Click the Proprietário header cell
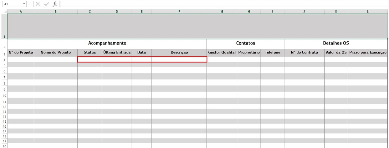389x148 pixels. (x=249, y=52)
